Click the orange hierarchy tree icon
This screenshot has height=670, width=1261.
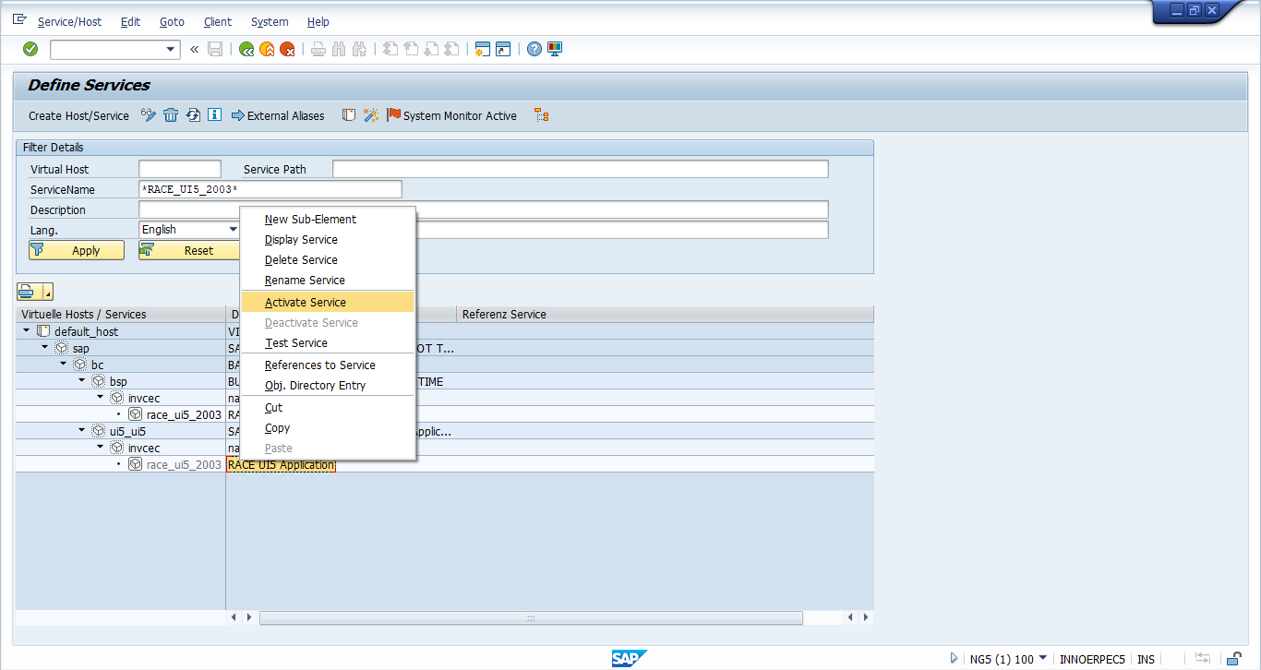pyautogui.click(x=542, y=115)
